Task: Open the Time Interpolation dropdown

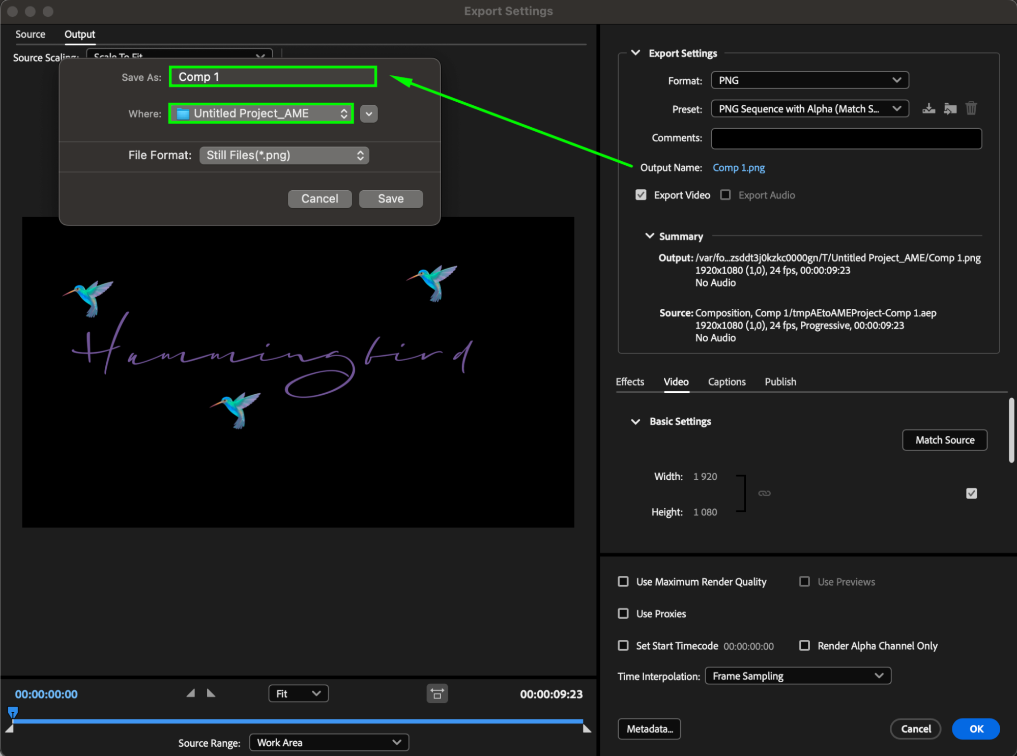Action: pos(798,676)
